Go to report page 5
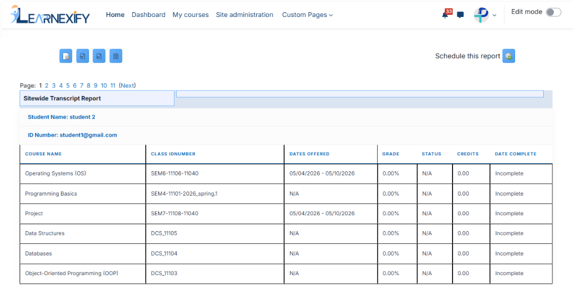Viewport: 573px width, 300px height. coord(67,85)
